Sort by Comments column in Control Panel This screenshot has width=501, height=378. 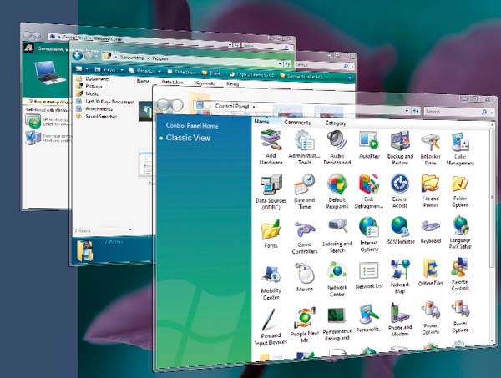point(297,123)
